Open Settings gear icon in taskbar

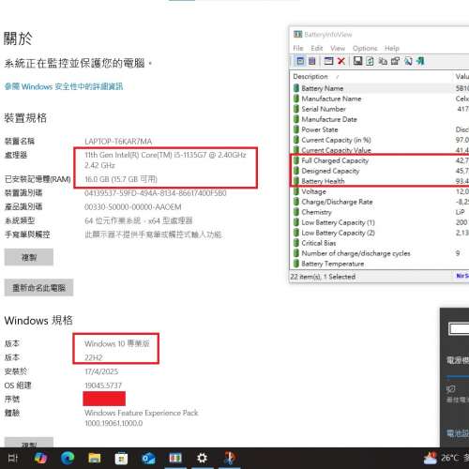[203, 458]
